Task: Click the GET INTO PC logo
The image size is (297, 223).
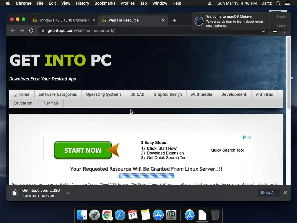Action: point(60,60)
